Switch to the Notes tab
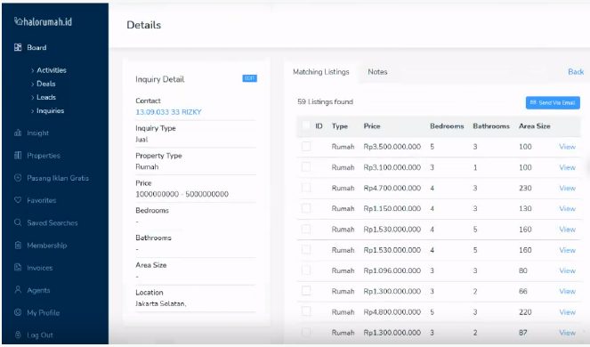Viewport: 590px width, 347px height. point(377,71)
